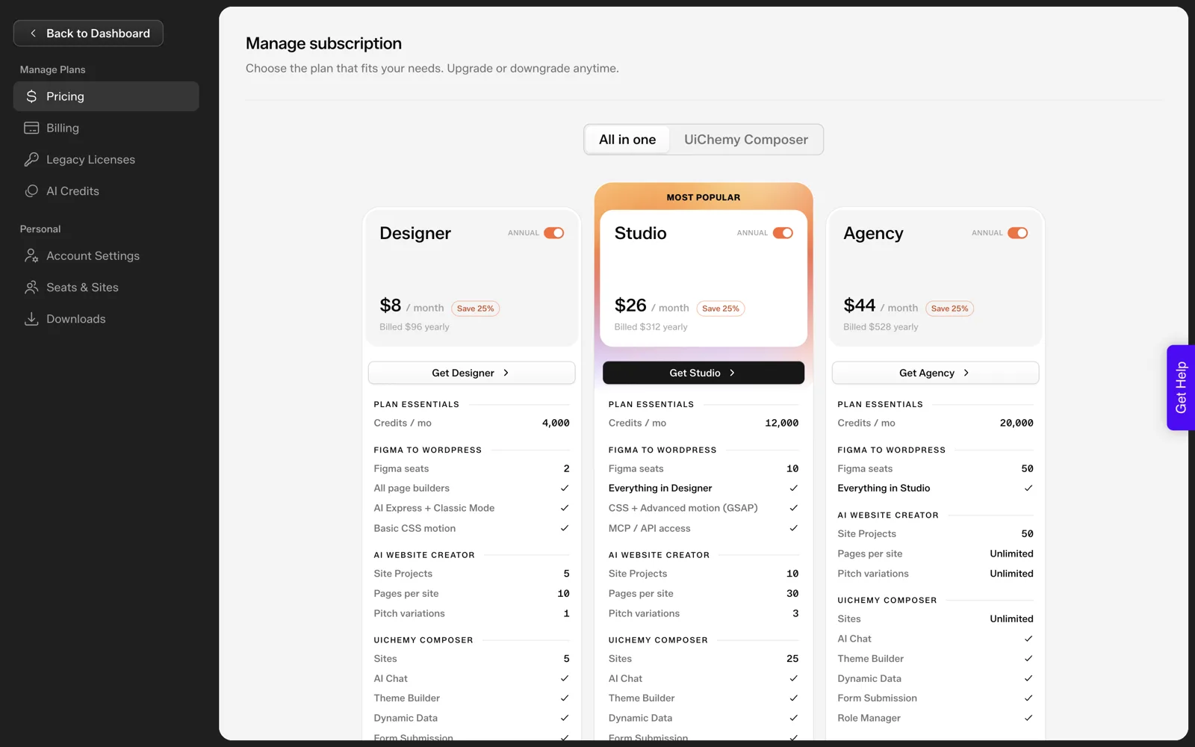Click the 'Billed $528 yearly' text

point(881,327)
